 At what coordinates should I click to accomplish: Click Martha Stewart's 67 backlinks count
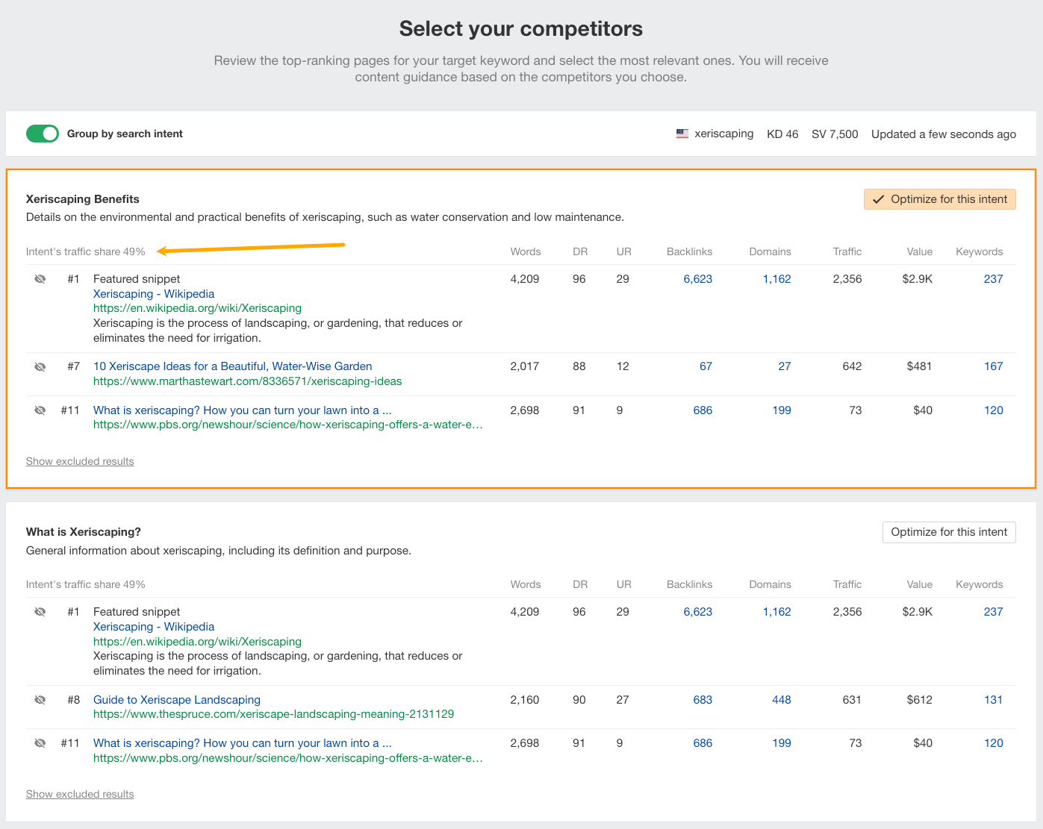point(706,366)
